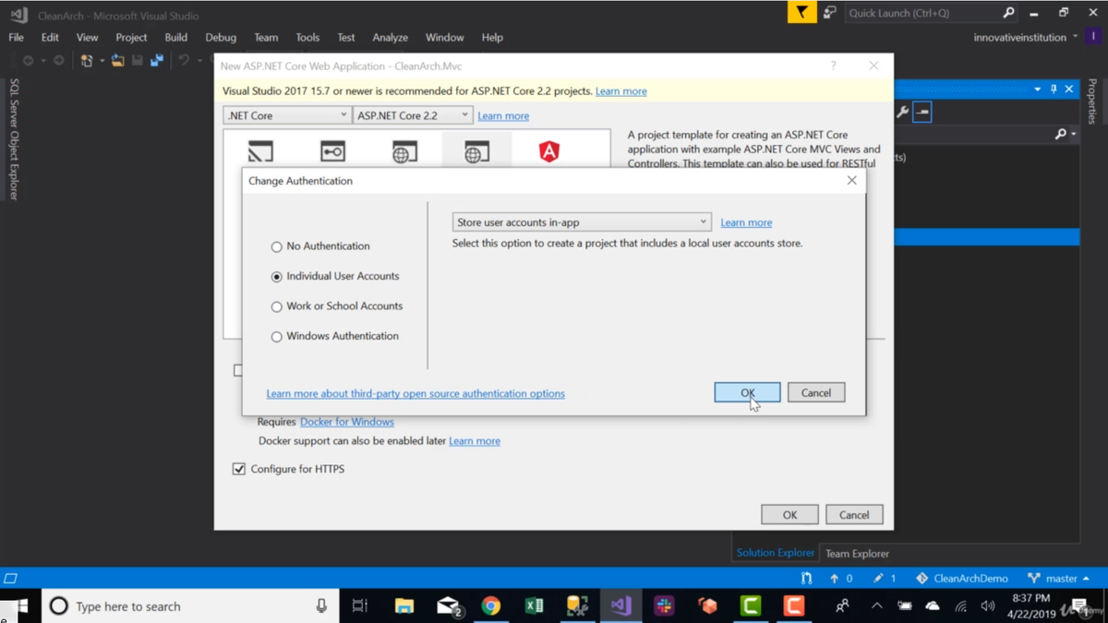Toggle the Solution Explorer preview selected items icon

922,112
